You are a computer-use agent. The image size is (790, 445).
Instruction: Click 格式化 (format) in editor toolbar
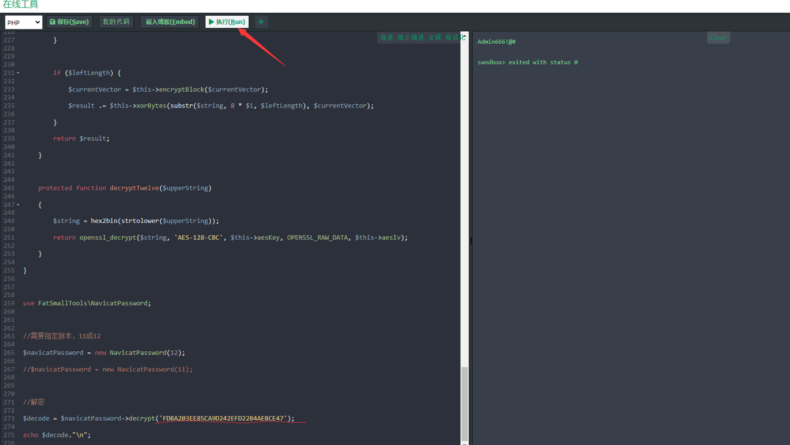pyautogui.click(x=454, y=37)
